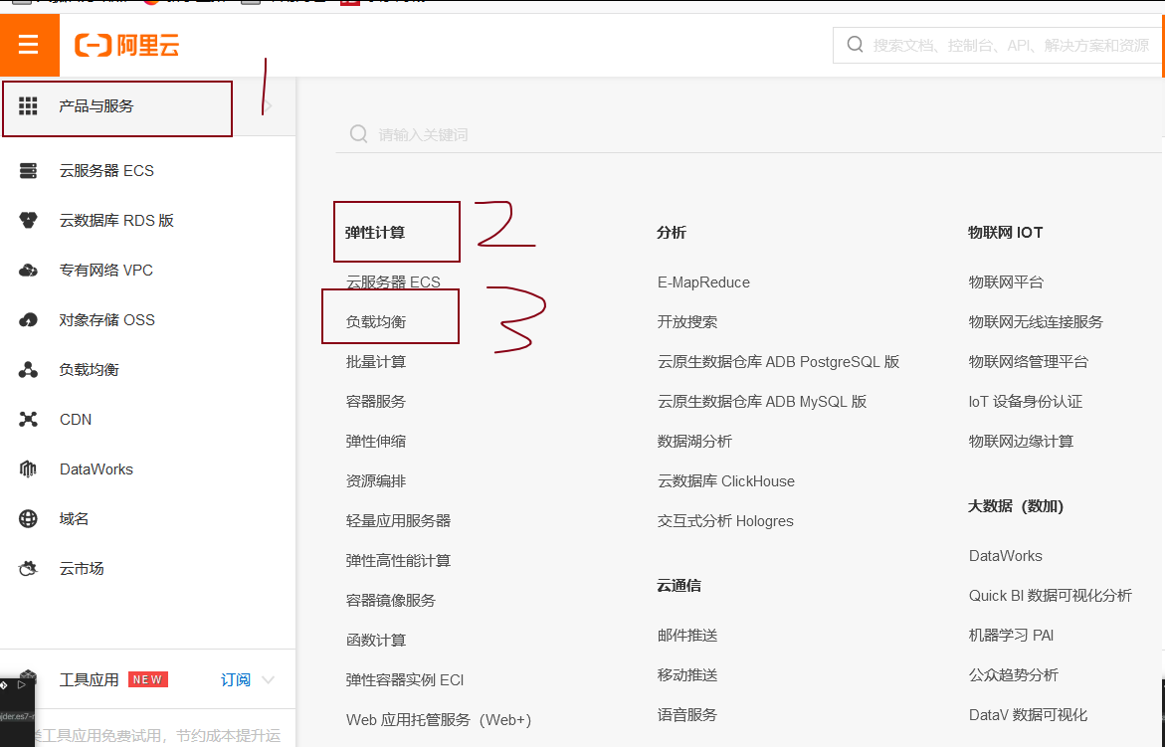Viewport: 1165px width, 747px height.
Task: Open 专有网络 VPC in sidebar
Action: point(106,271)
